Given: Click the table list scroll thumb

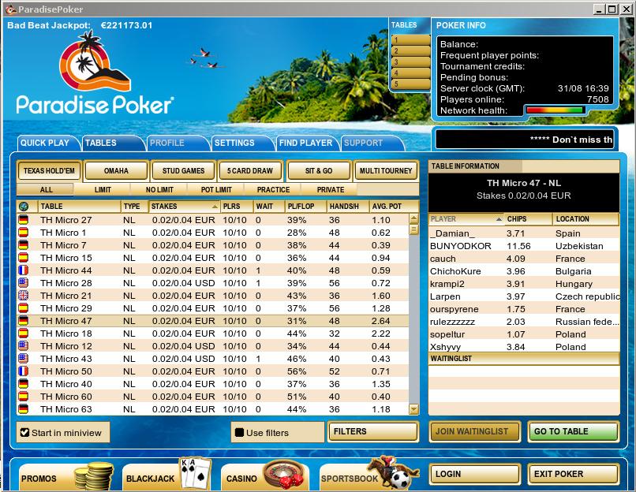Looking at the screenshot, I should [x=413, y=229].
